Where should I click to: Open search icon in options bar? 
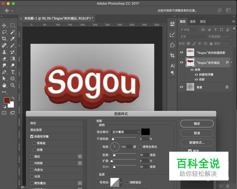(219, 10)
